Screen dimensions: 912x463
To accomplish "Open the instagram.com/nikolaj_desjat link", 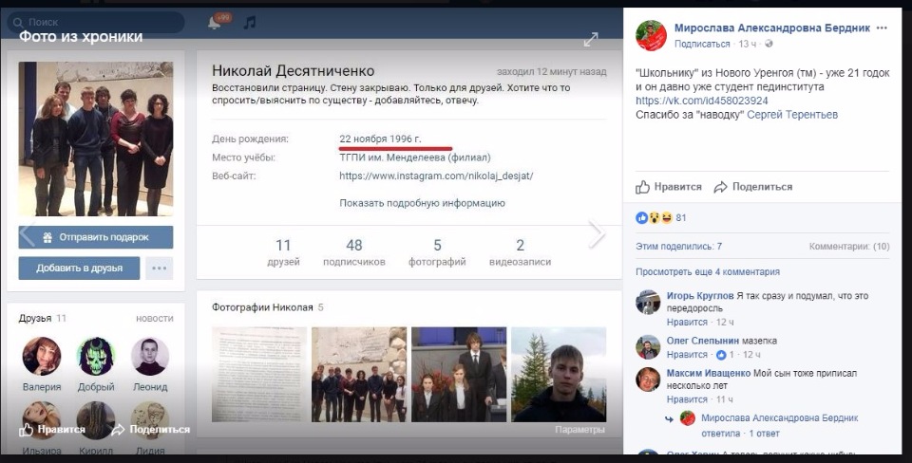I will 436,176.
